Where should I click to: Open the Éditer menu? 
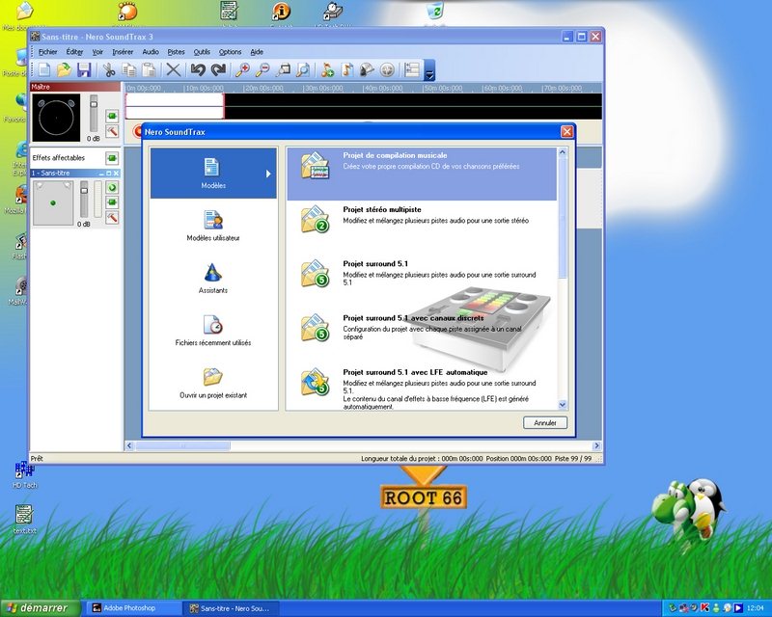tap(75, 52)
